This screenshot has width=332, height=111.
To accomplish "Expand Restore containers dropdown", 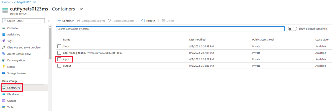I will coord(123,21).
